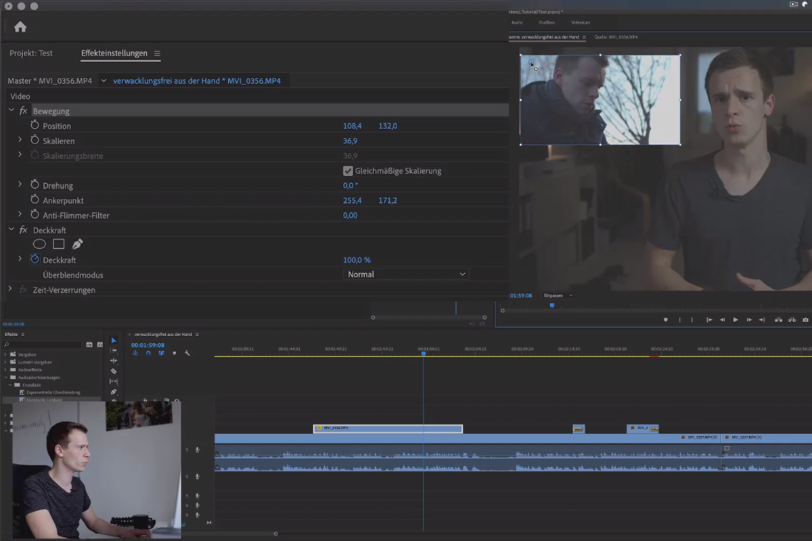Toggle animation stopwatch for Deckkraft
The height and width of the screenshot is (541, 812).
[35, 260]
